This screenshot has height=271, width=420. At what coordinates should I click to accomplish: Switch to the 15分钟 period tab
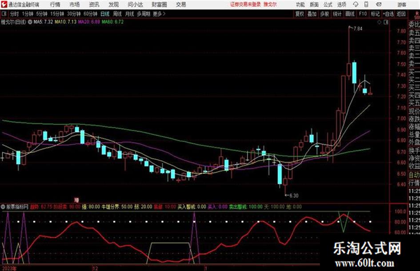tap(57, 14)
